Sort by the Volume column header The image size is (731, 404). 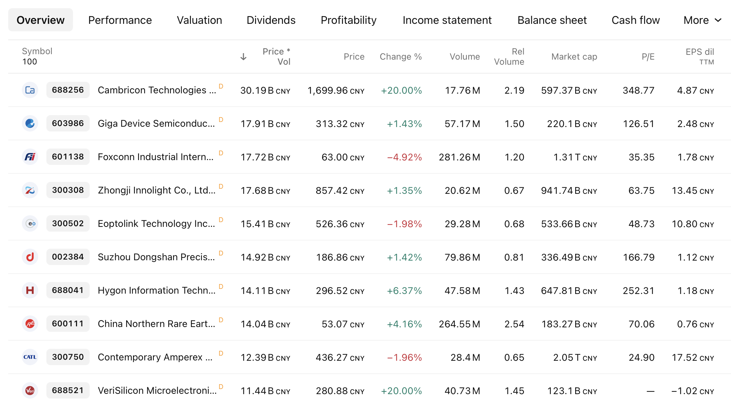pos(465,57)
